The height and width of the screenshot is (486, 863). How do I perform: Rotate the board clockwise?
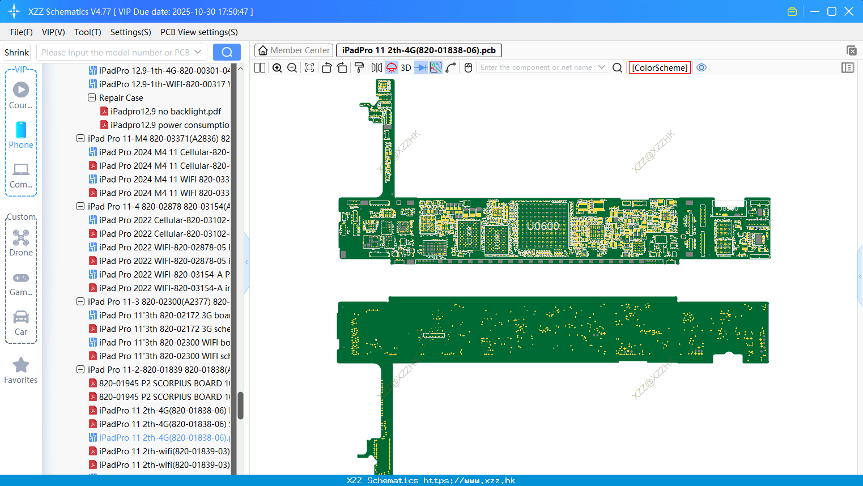coord(342,67)
